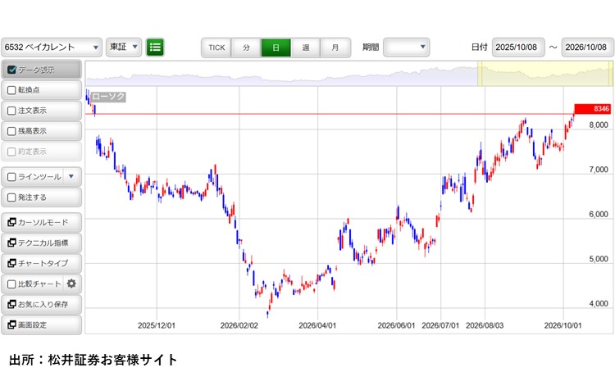Enable the 比較チャート checkbox

pos(11,284)
